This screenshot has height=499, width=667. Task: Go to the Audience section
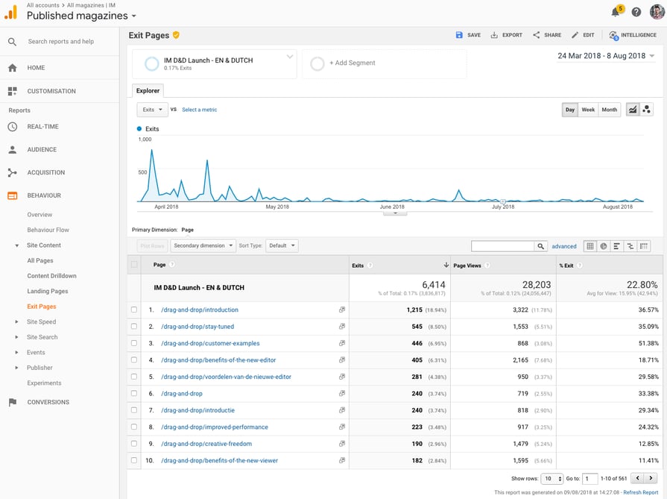point(42,149)
